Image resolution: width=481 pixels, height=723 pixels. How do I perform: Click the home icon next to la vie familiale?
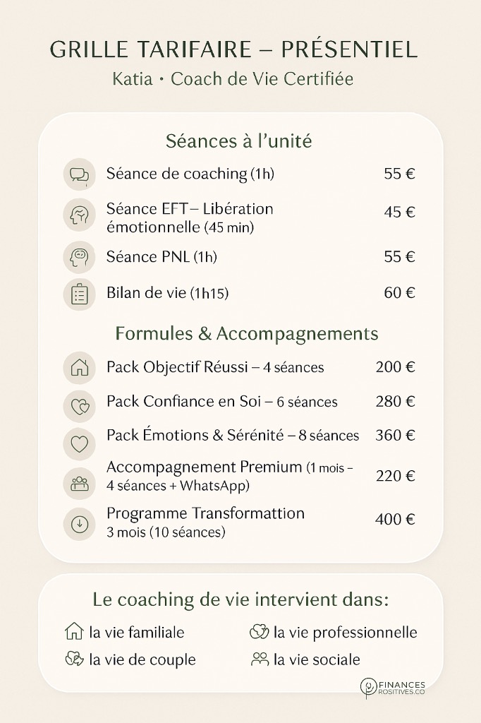[x=73, y=631]
